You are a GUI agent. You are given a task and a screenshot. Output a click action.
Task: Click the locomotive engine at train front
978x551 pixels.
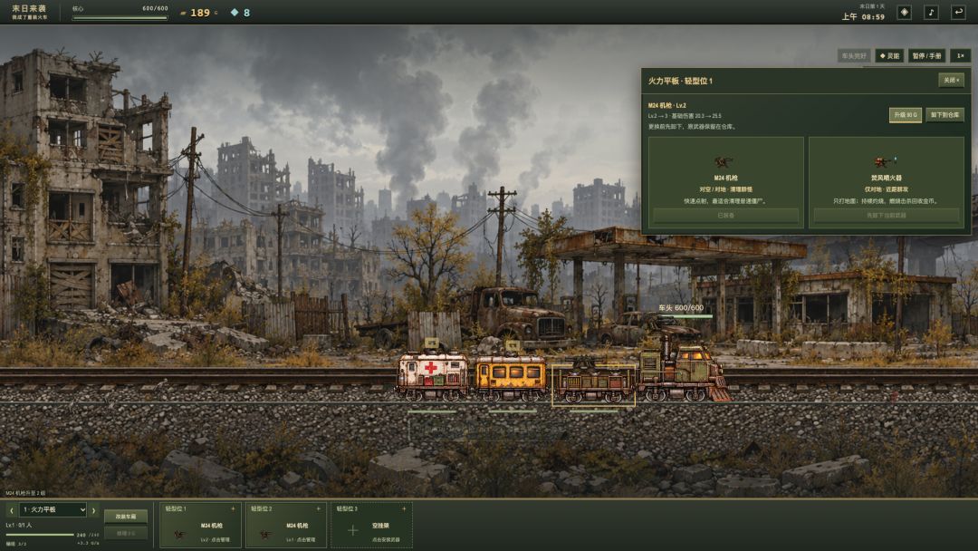point(685,372)
